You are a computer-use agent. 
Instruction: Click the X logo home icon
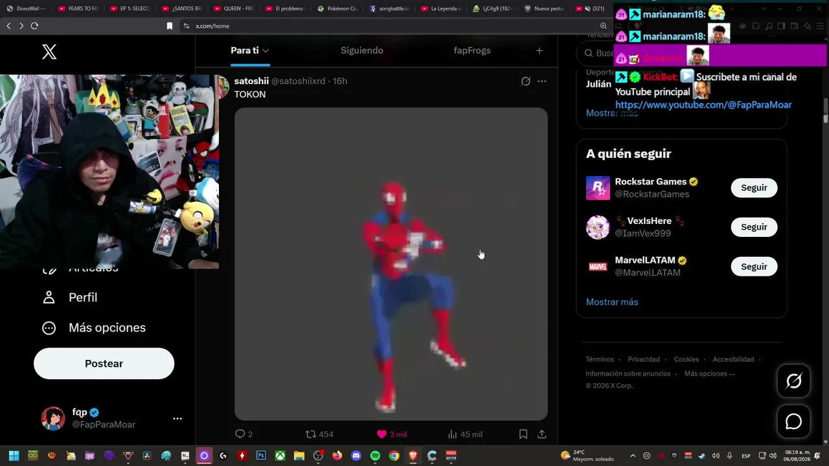(49, 52)
